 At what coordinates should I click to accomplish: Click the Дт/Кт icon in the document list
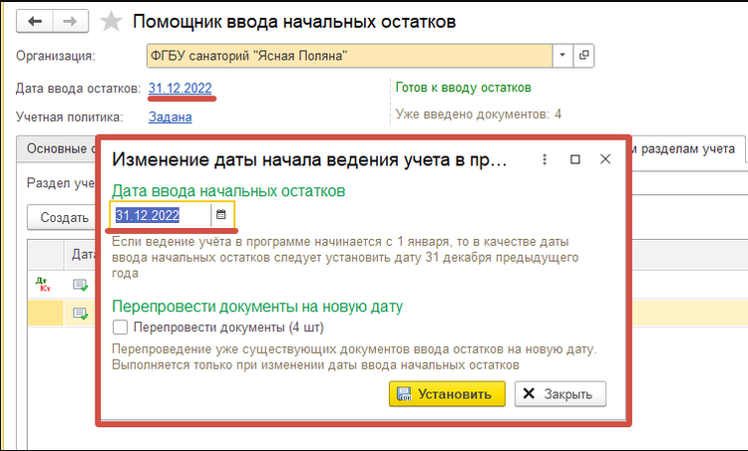click(x=43, y=285)
